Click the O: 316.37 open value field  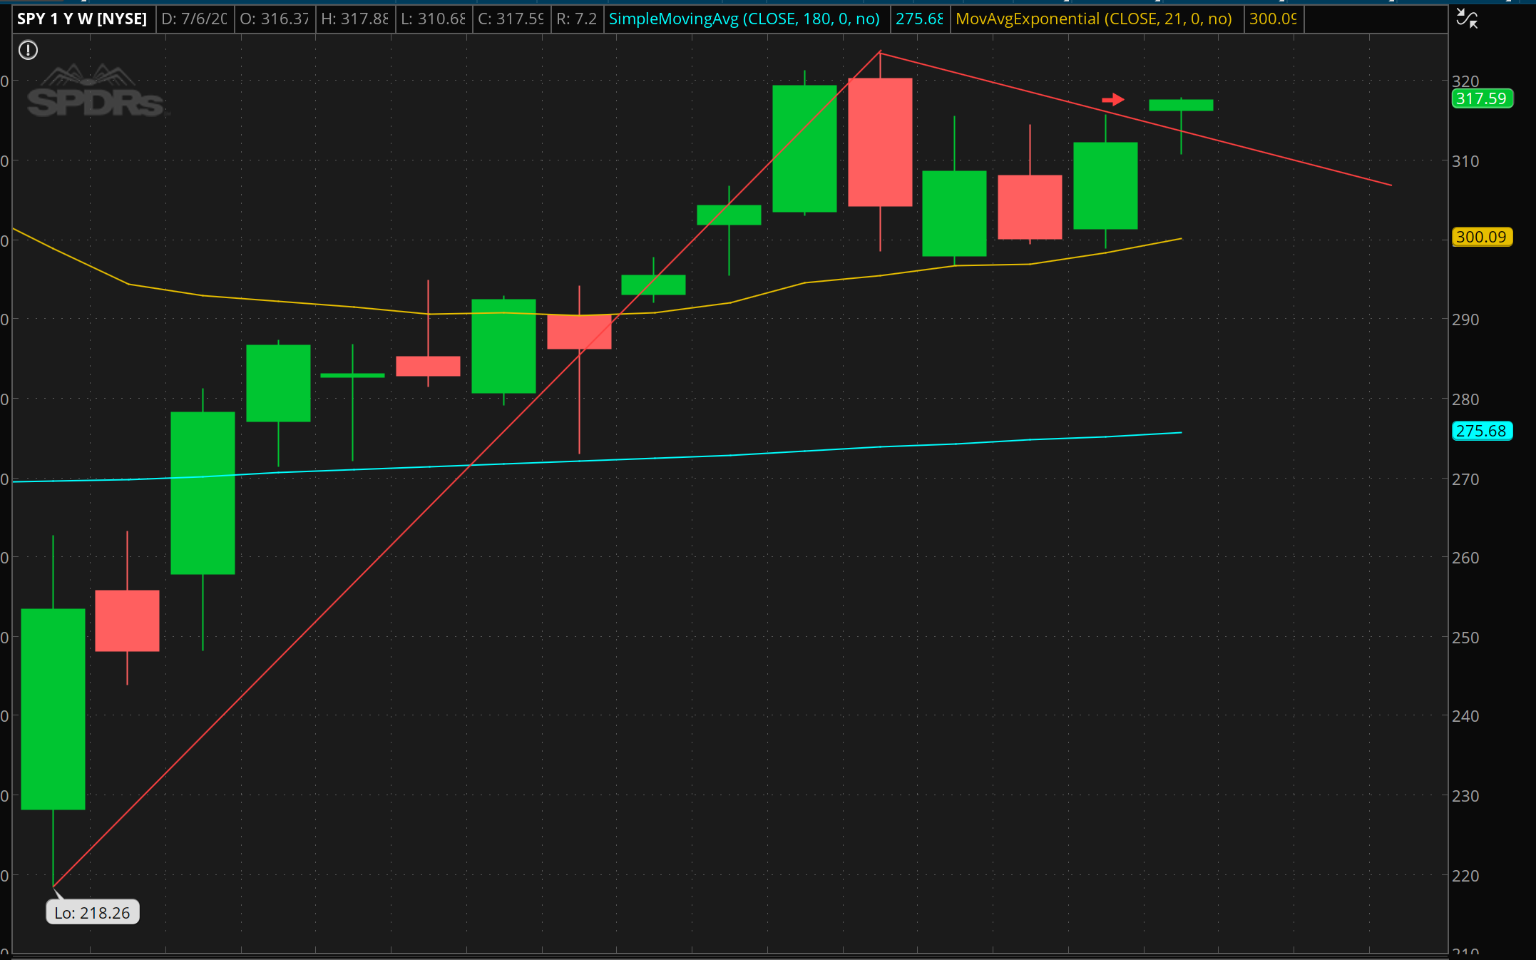(x=274, y=19)
